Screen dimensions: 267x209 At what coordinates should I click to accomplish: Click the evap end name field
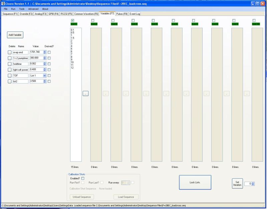pyautogui.click(x=20, y=52)
